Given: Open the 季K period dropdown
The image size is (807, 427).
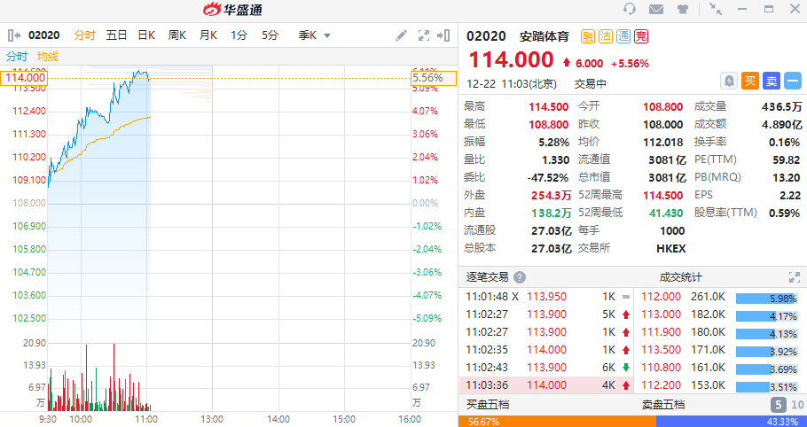Looking at the screenshot, I should pyautogui.click(x=315, y=35).
